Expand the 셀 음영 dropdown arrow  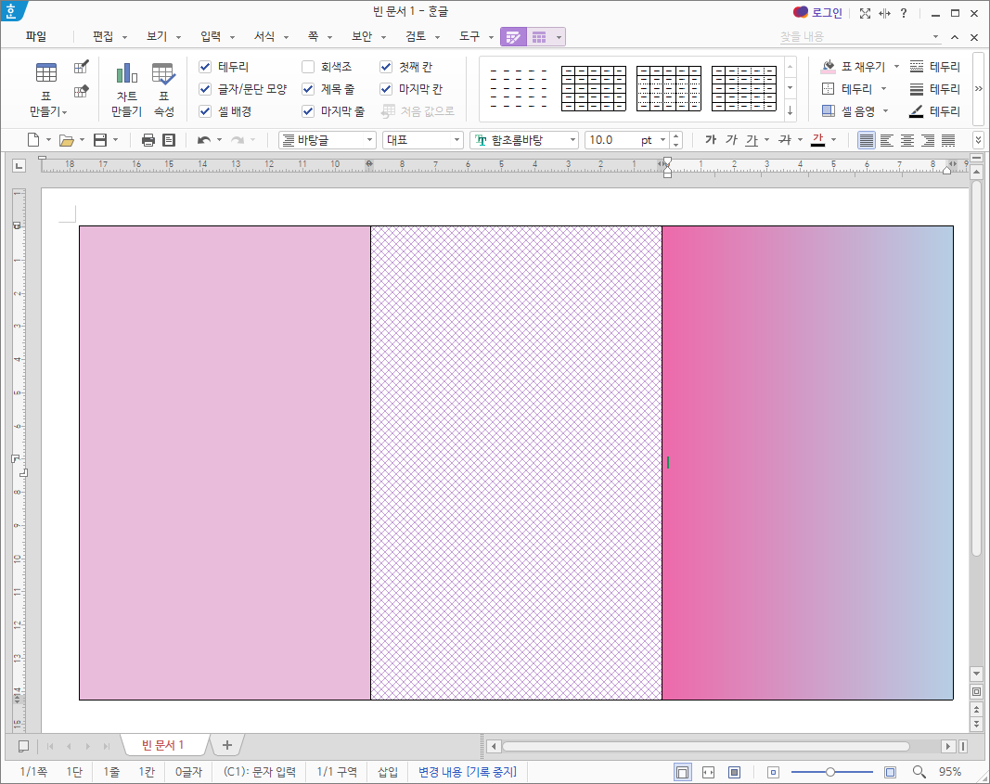pyautogui.click(x=885, y=111)
